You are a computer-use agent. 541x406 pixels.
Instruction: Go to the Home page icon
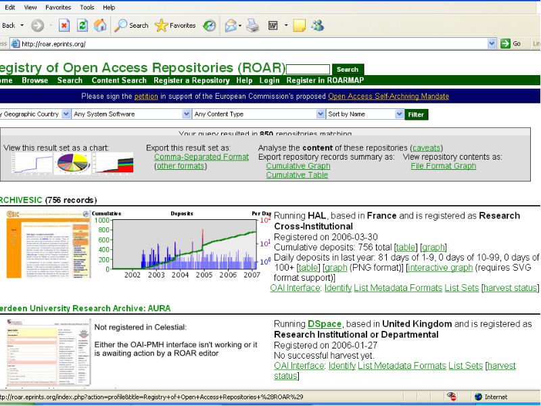100,26
